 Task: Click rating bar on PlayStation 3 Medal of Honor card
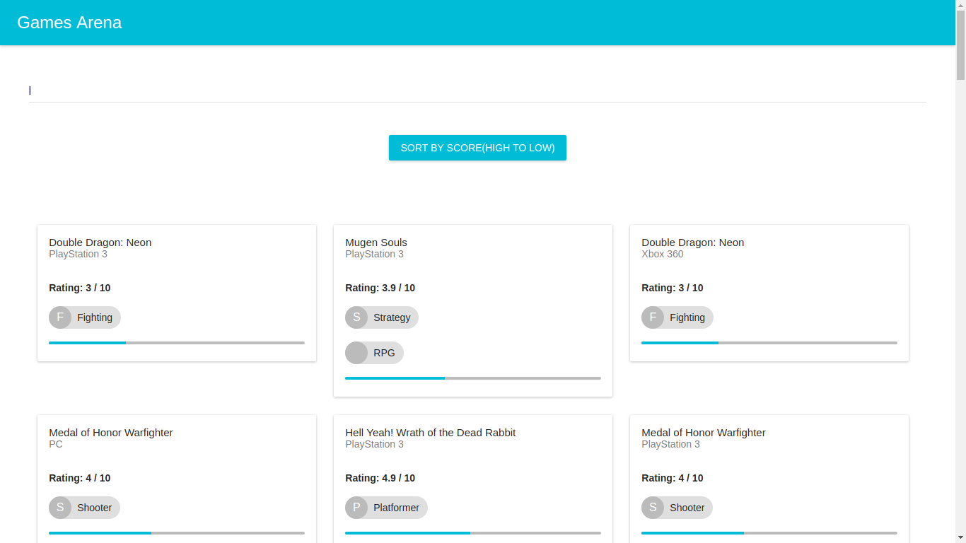769,533
